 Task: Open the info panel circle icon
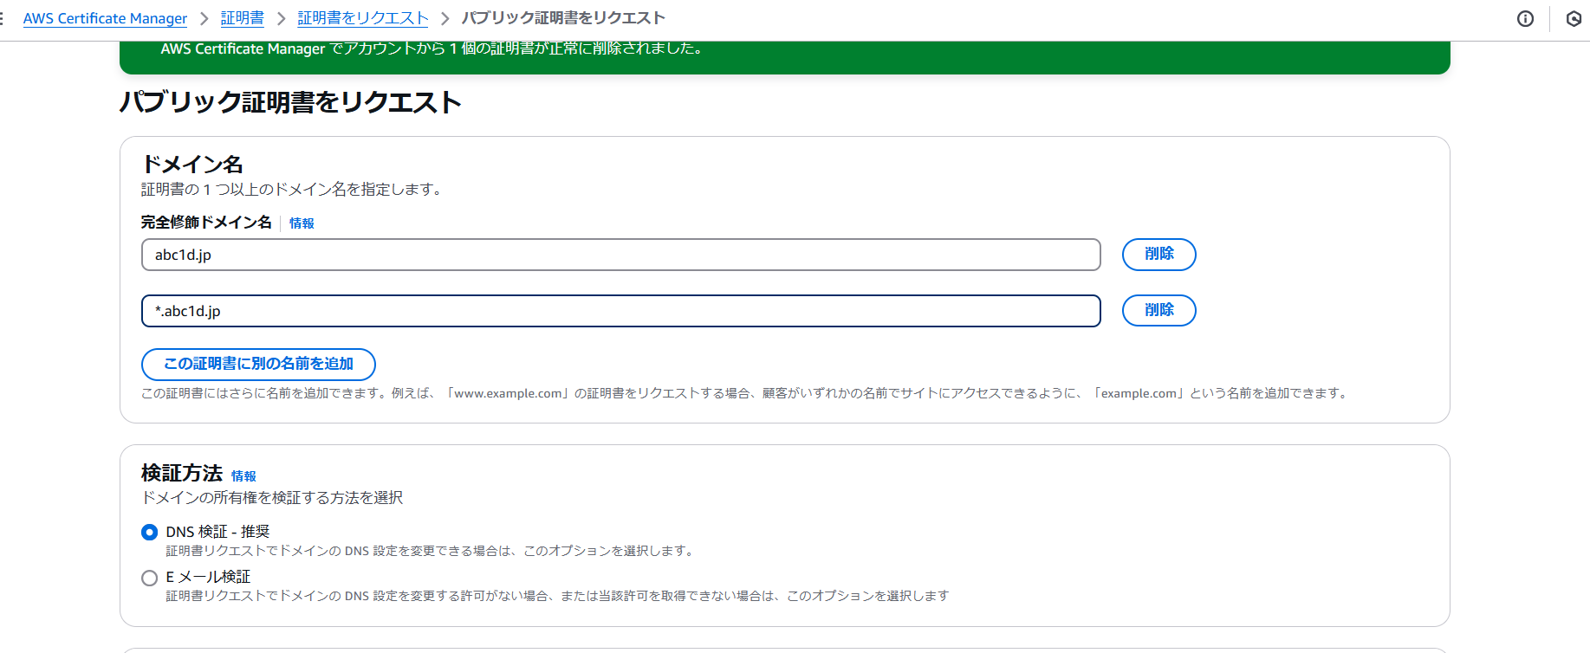coord(1525,19)
